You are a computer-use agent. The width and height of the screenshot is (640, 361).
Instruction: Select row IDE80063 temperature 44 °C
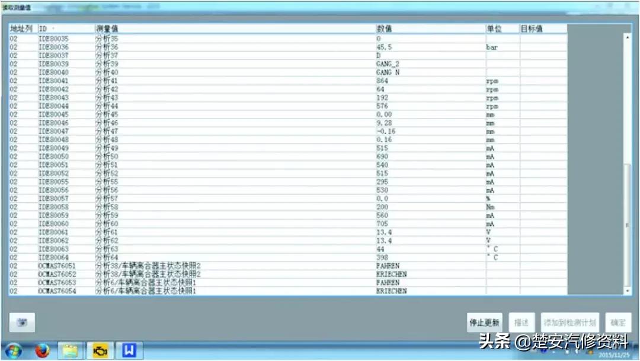288,249
